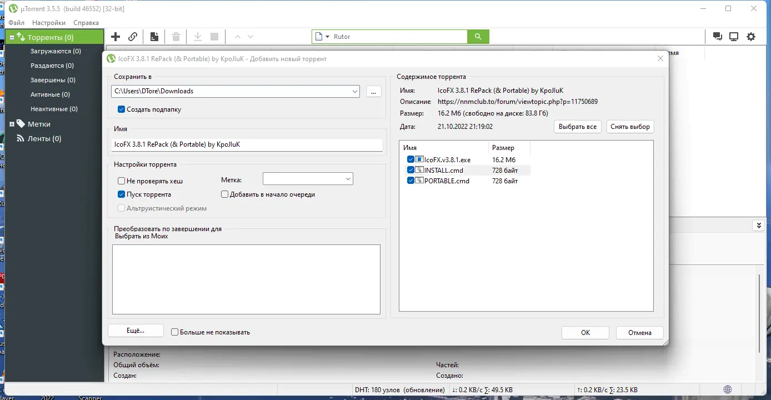Uncheck IcoFX.v3.8.1.exe file checkbox

tap(411, 159)
